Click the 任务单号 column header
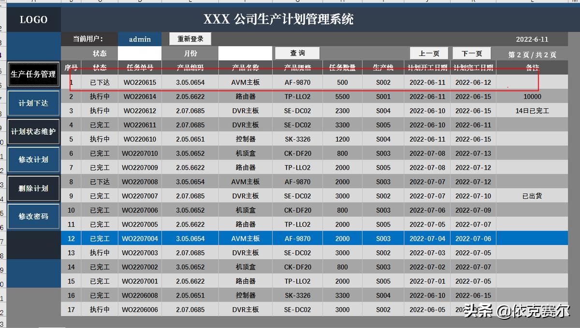The width and height of the screenshot is (580, 328). (140, 68)
